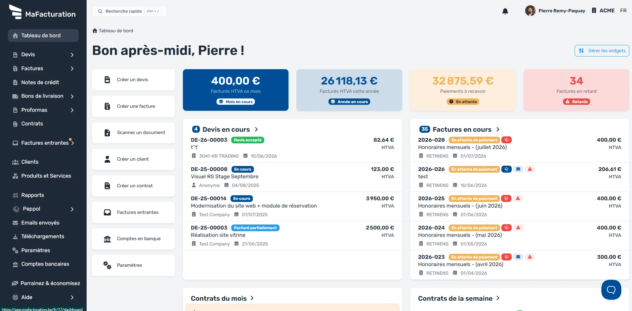Screen dimensions: 632x311
Task: Click the red Peppol icon on invoice 2026-023
Action: (x=506, y=257)
